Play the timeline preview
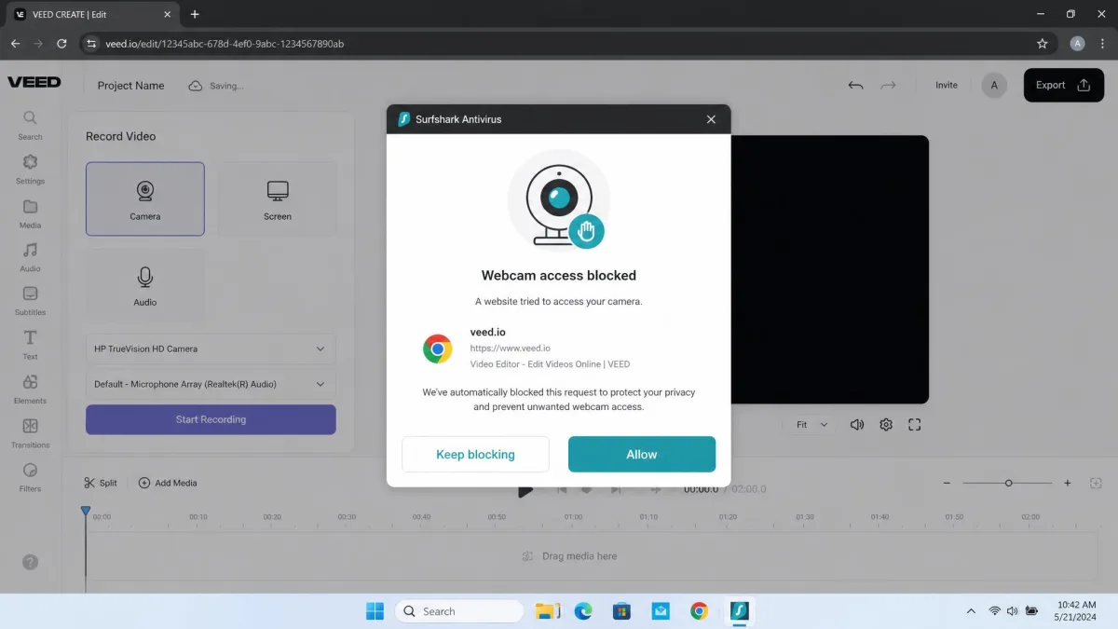Viewport: 1118px width, 629px height. (x=525, y=490)
